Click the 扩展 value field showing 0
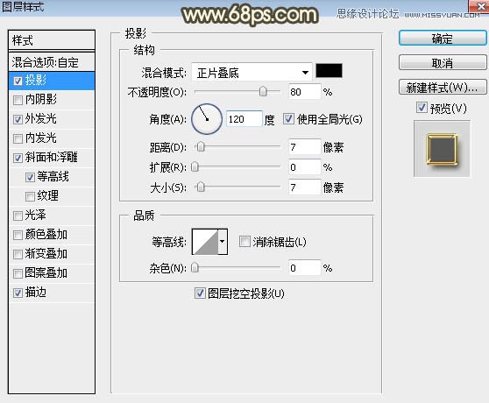The width and height of the screenshot is (489, 403). pyautogui.click(x=304, y=167)
